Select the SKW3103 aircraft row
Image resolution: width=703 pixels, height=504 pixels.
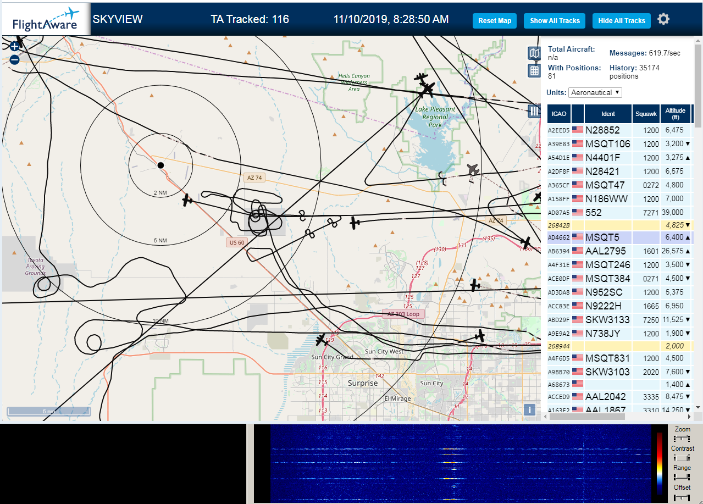coord(621,372)
